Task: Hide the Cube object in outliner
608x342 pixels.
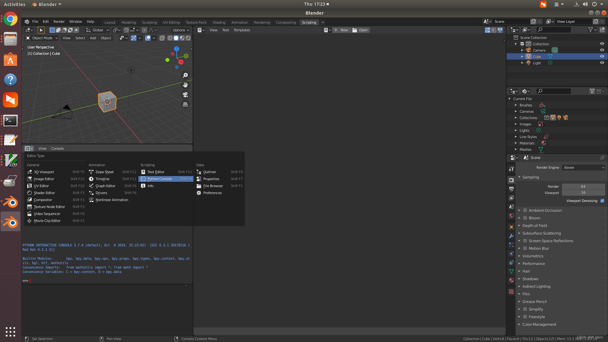Action: 602,56
